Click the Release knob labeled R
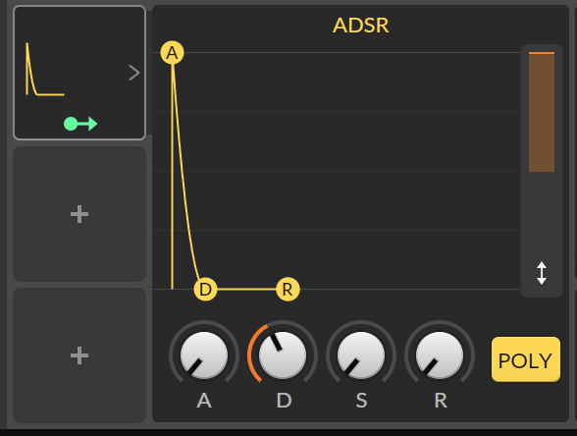 440,355
